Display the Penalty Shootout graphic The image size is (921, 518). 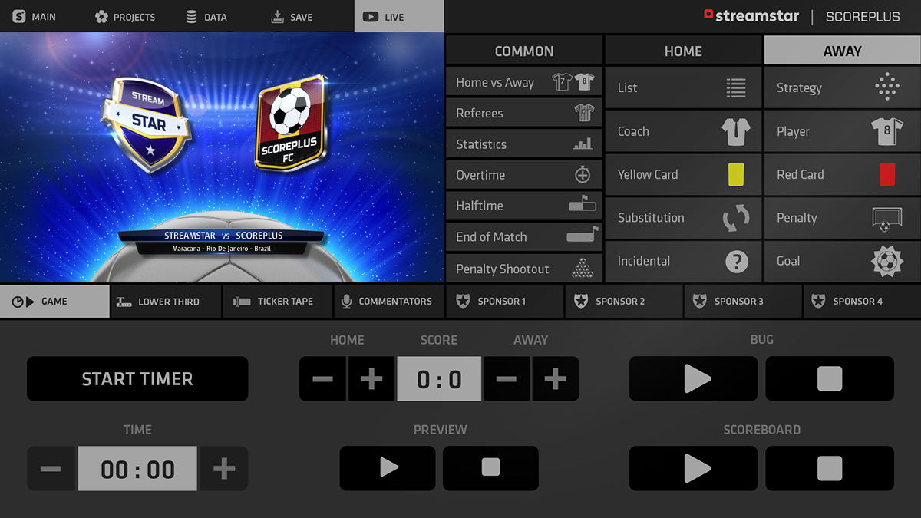pos(523,268)
